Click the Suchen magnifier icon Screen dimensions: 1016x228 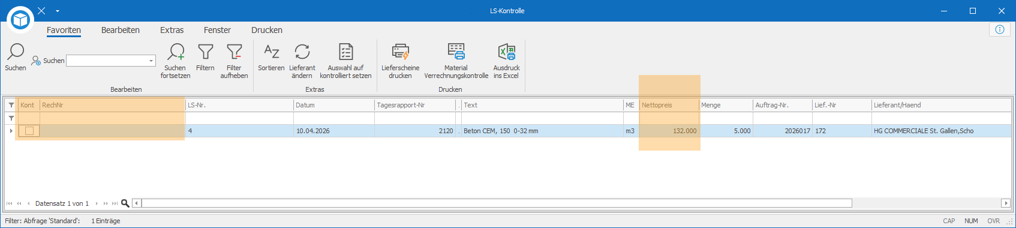coord(16,52)
